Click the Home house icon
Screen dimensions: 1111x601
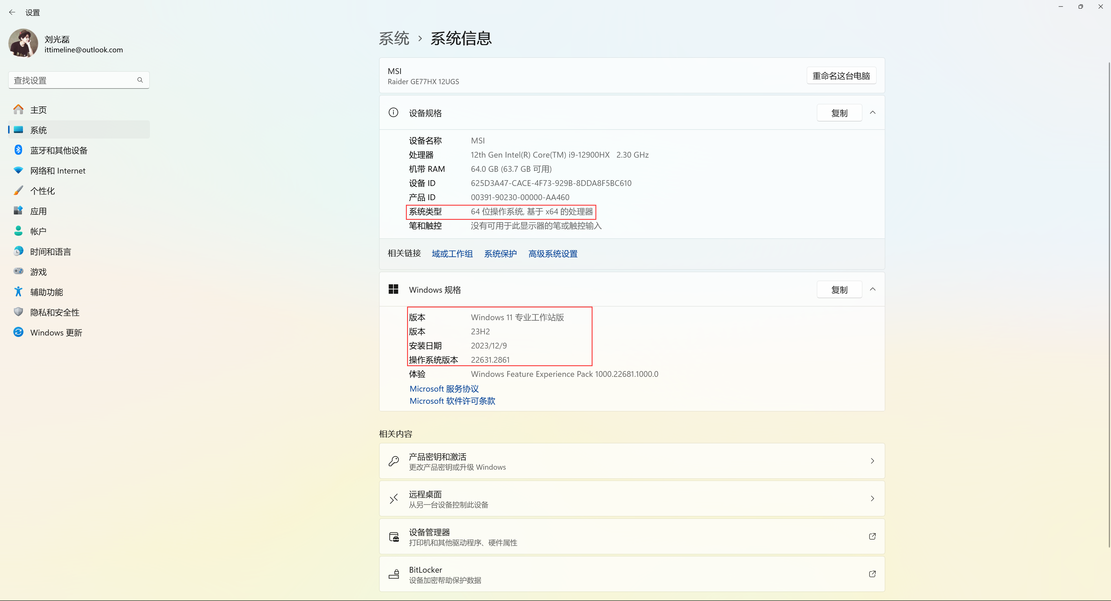click(x=18, y=110)
